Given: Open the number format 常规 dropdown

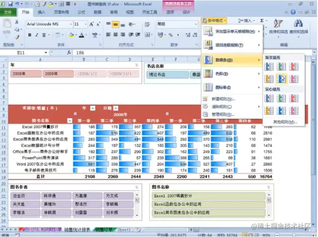Looking at the screenshot, I should click(196, 24).
